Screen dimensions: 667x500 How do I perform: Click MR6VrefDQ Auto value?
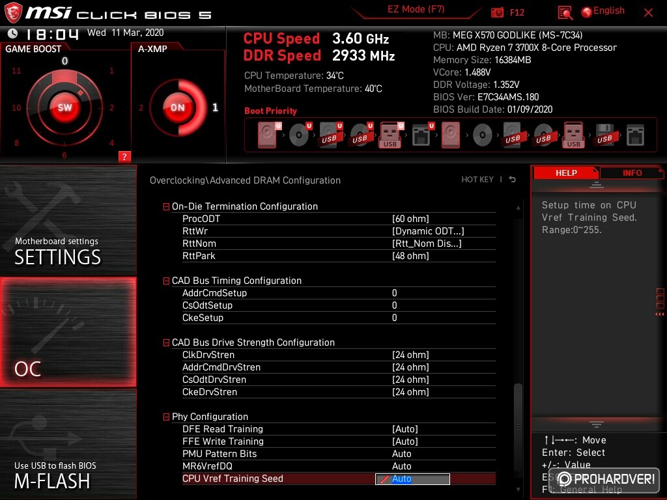point(401,466)
